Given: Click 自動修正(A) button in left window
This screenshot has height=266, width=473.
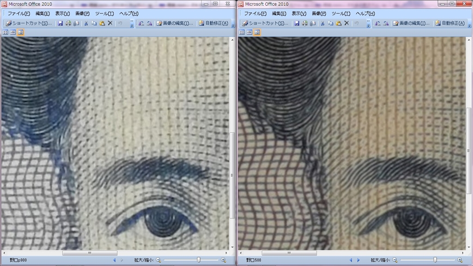Looking at the screenshot, I should point(213,23).
